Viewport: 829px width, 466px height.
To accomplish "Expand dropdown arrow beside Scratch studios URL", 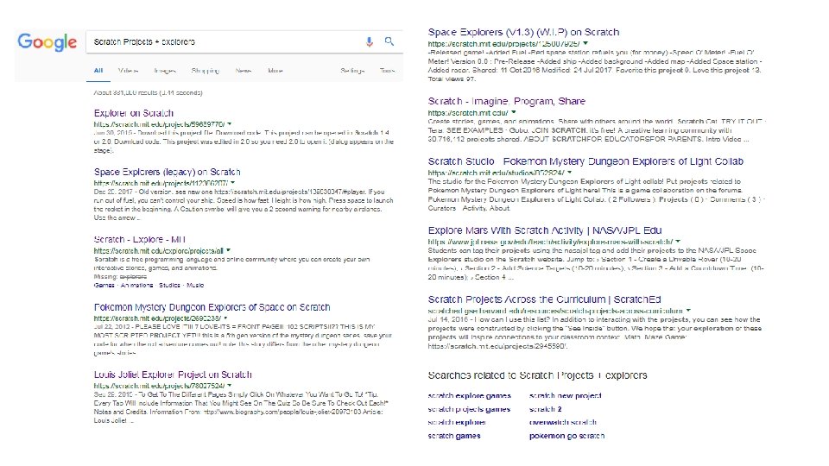I will [569, 173].
